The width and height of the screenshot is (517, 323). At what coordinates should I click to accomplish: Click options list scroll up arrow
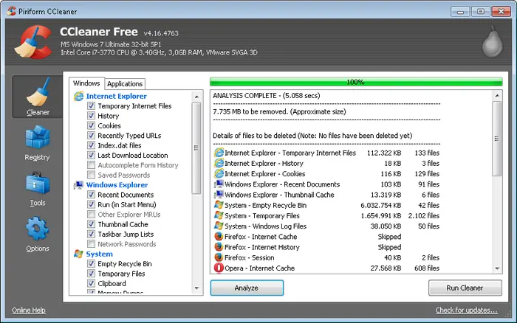pyautogui.click(x=196, y=97)
